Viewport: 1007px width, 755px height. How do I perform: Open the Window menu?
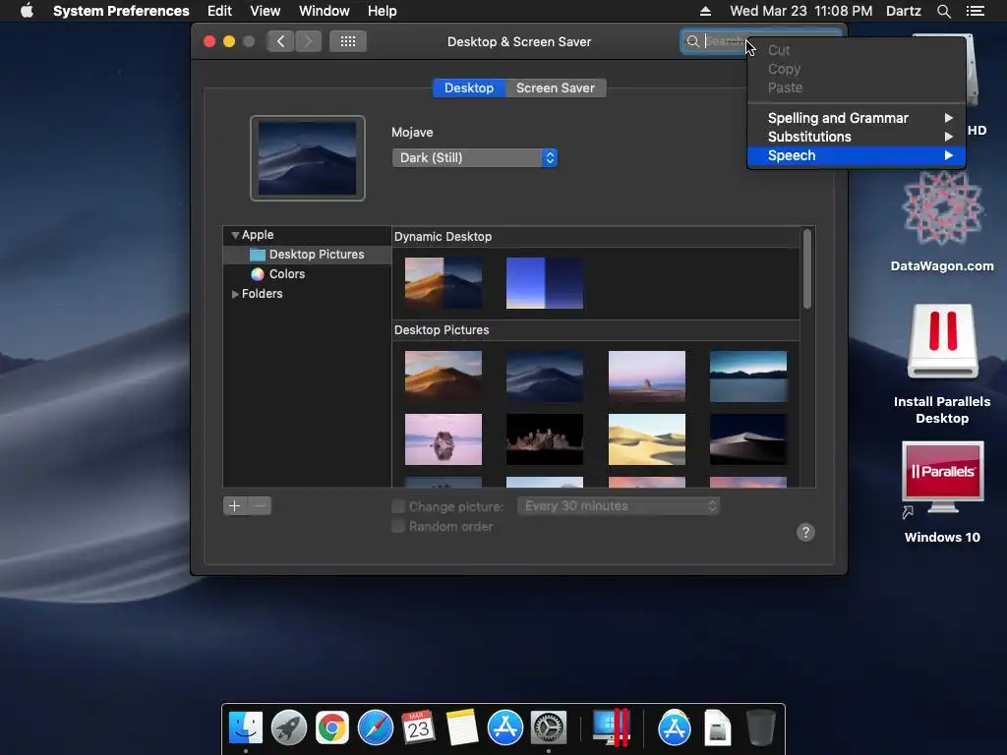click(x=325, y=11)
